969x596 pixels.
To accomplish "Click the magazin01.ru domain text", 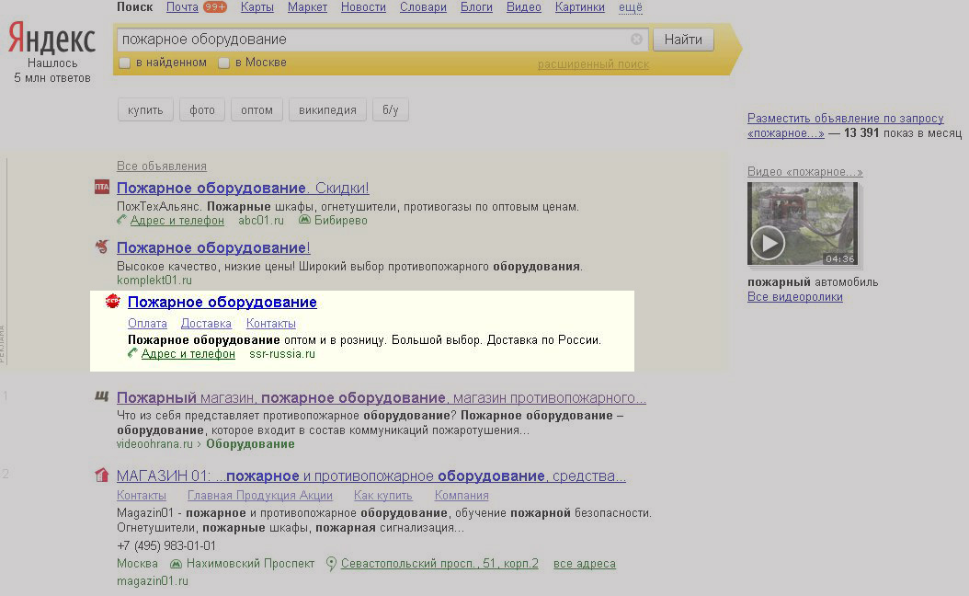I will coord(153,581).
